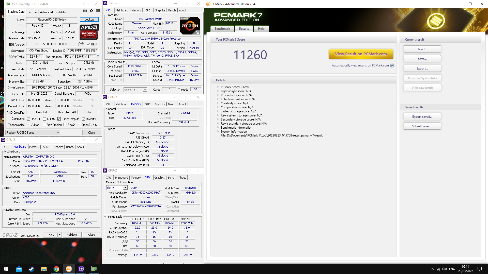488x274 pixels.
Task: Open the volume control in the tray
Action: [x=445, y=269]
